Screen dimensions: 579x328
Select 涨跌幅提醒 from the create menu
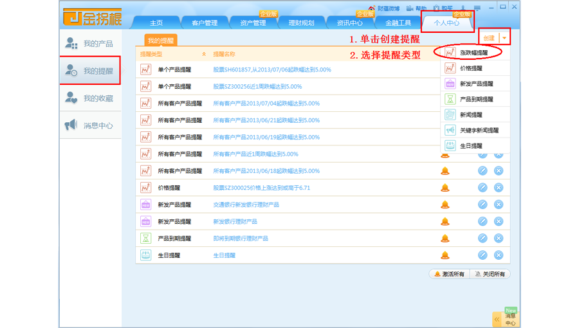point(473,53)
